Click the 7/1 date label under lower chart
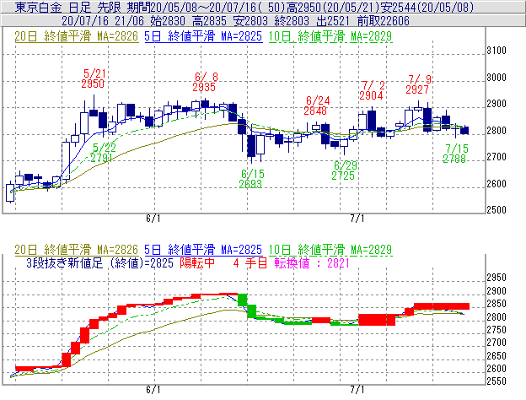 click(x=357, y=390)
